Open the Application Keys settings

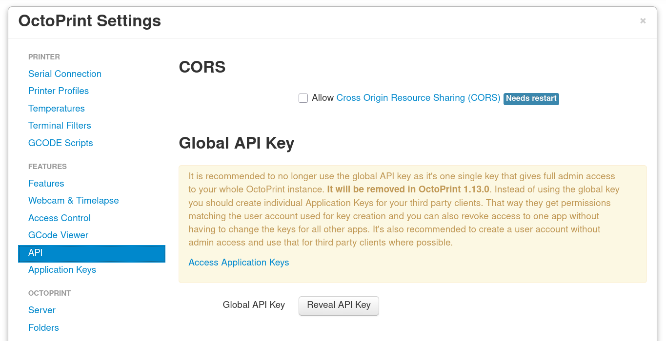tap(62, 269)
